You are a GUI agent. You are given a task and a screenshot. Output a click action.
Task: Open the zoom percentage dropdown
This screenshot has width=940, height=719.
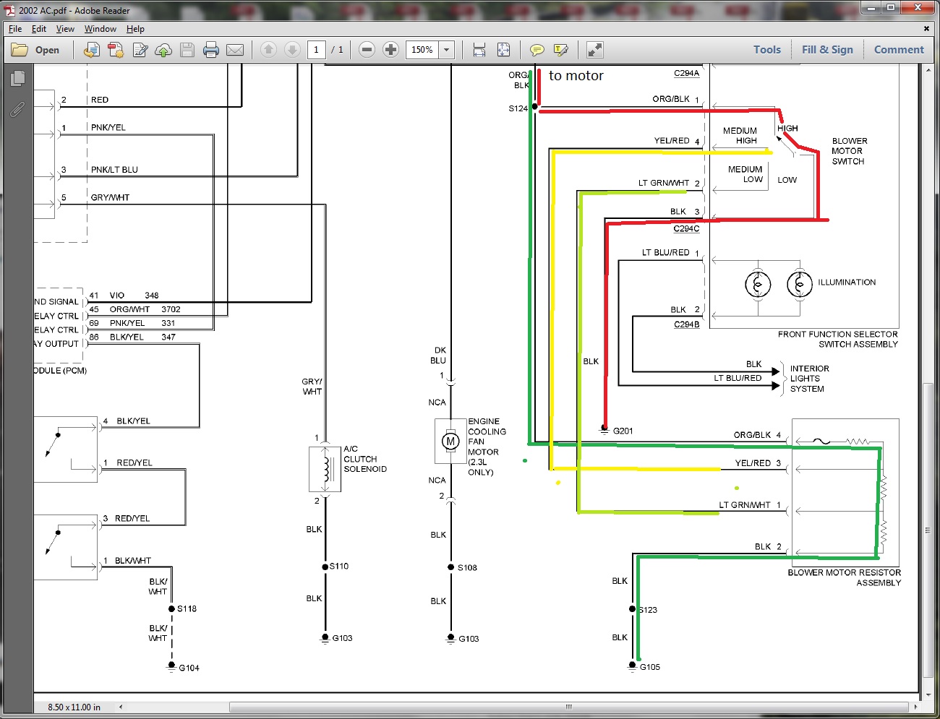pos(447,50)
